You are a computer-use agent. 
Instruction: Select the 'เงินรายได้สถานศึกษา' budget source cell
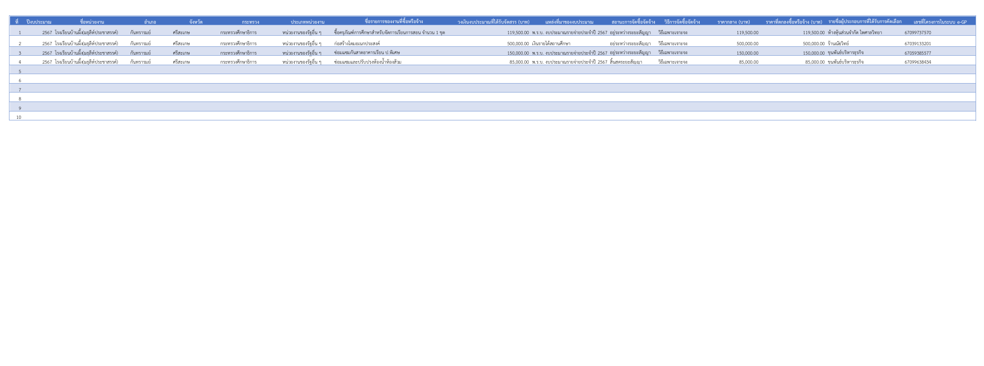(x=551, y=44)
